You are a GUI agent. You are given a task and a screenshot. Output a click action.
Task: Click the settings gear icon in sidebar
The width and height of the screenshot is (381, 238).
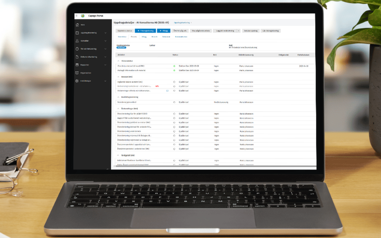tap(77, 80)
